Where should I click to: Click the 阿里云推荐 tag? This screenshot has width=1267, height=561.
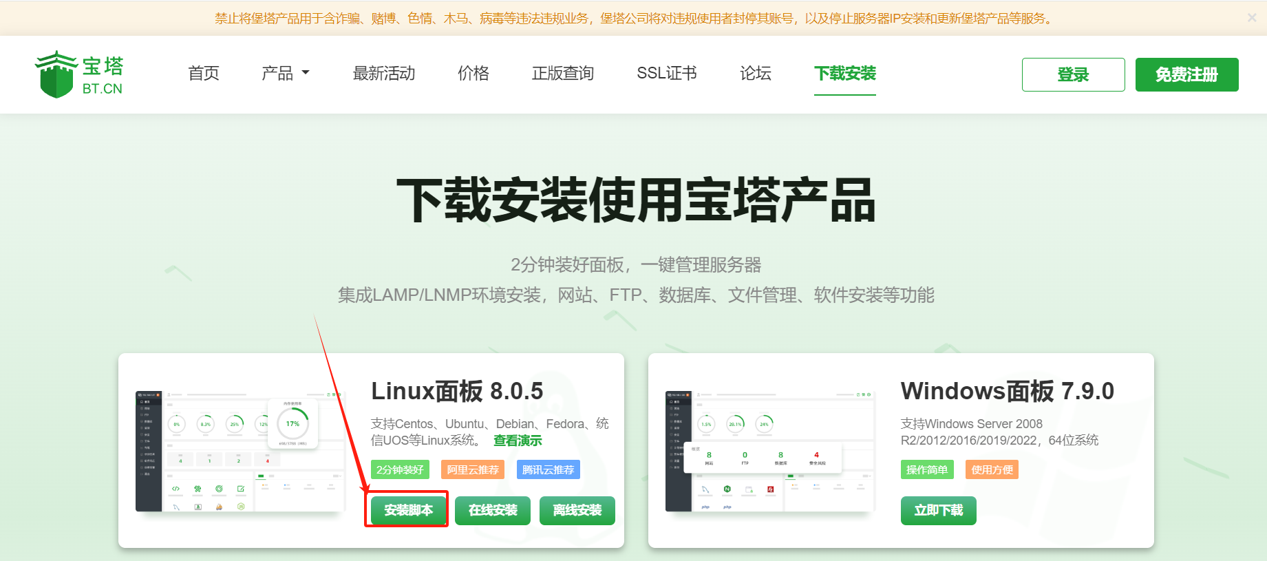(x=473, y=469)
